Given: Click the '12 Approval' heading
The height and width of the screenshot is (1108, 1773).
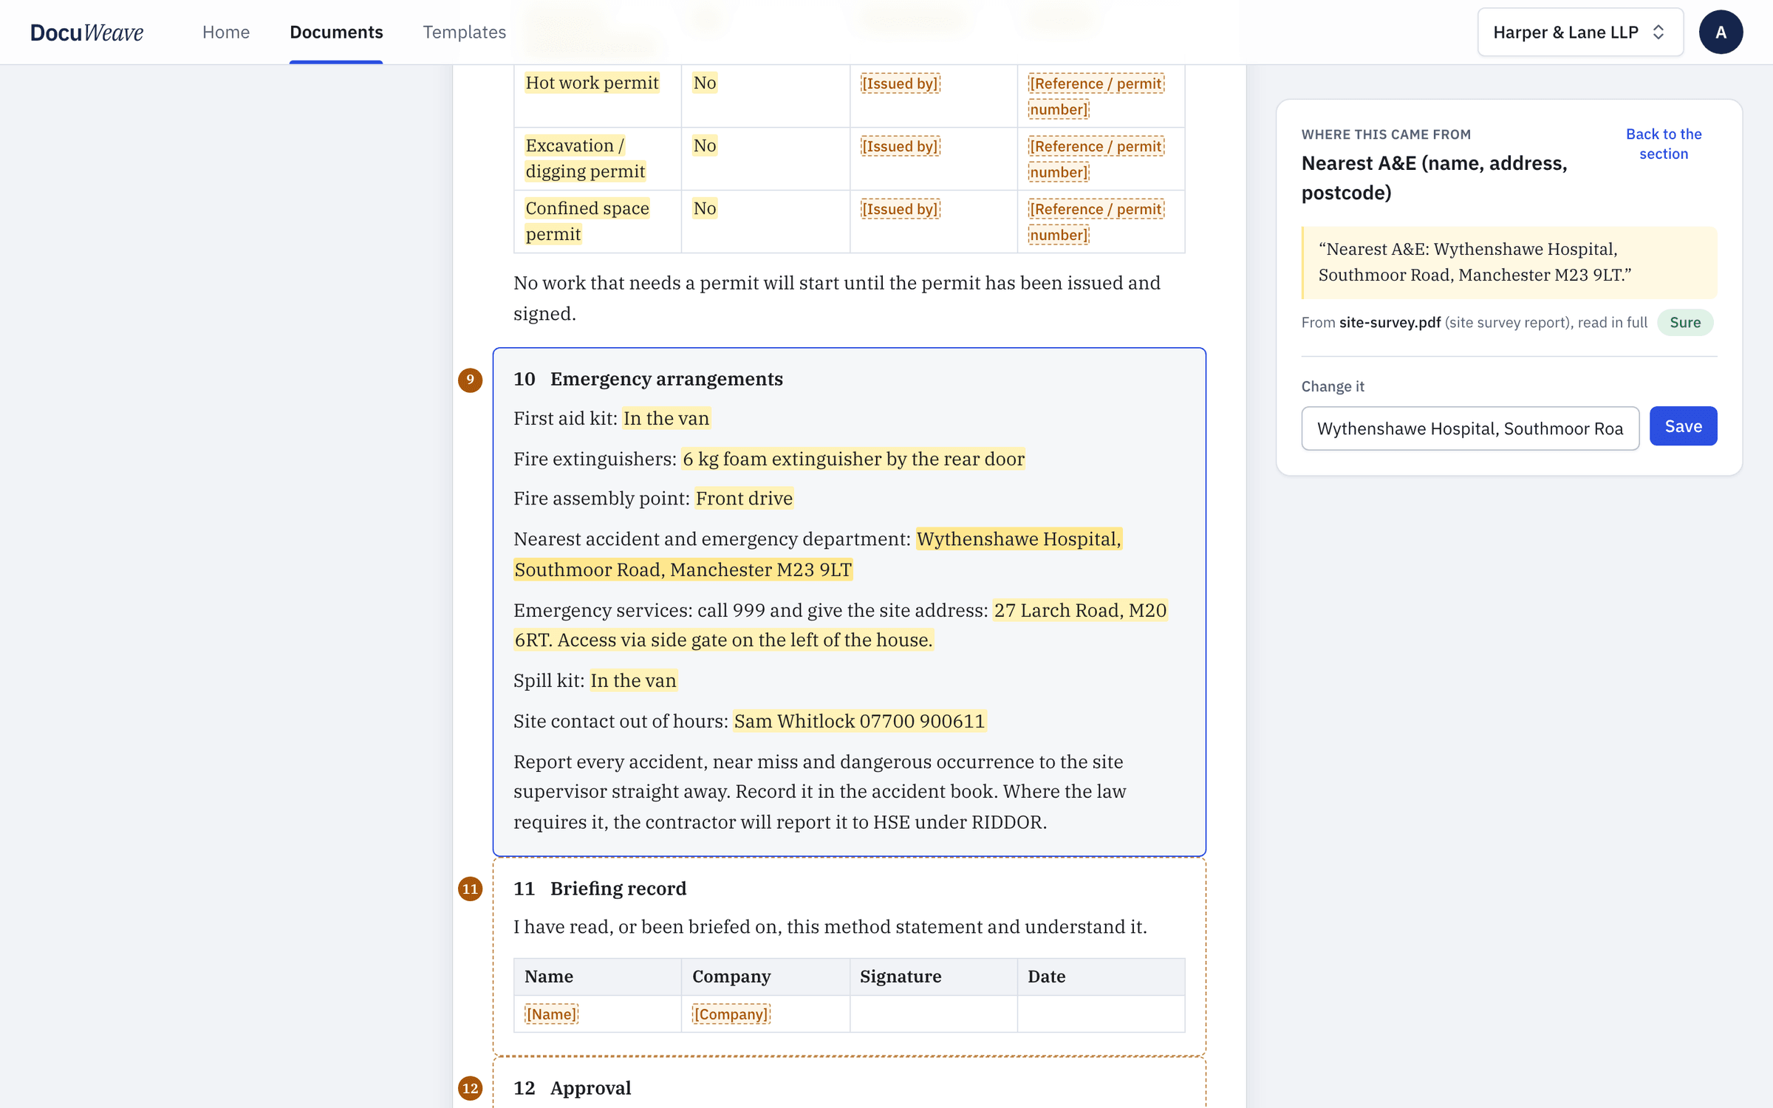Looking at the screenshot, I should point(573,1088).
